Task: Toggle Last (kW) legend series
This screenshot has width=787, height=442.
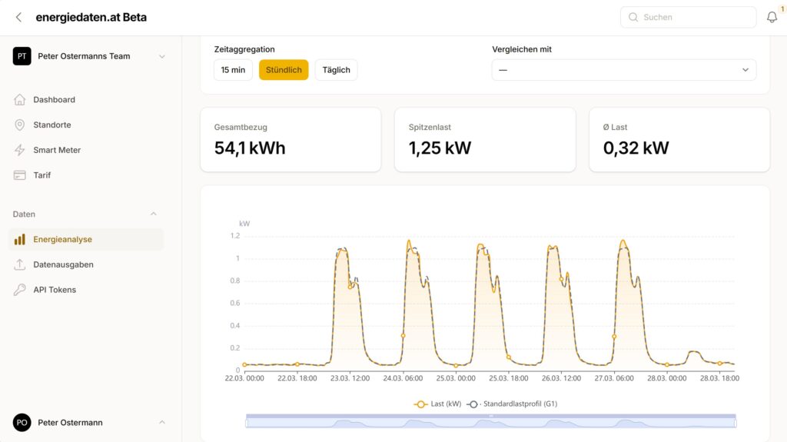Action: (x=438, y=404)
